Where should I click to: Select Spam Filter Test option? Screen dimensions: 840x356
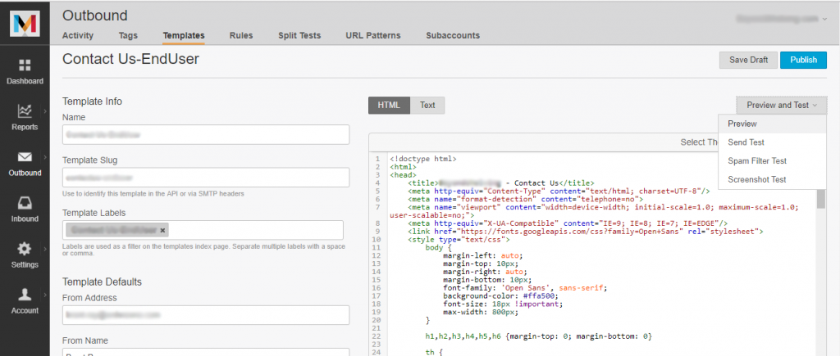[x=756, y=161]
